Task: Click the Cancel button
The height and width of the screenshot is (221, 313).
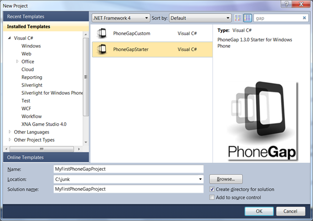Action: coord(291,211)
